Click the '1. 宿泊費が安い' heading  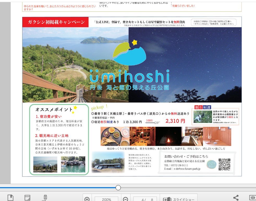click(x=49, y=116)
